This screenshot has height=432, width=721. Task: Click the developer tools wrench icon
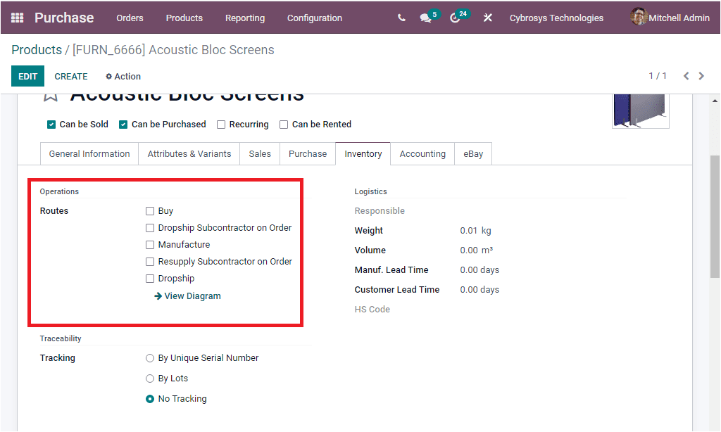click(x=487, y=18)
